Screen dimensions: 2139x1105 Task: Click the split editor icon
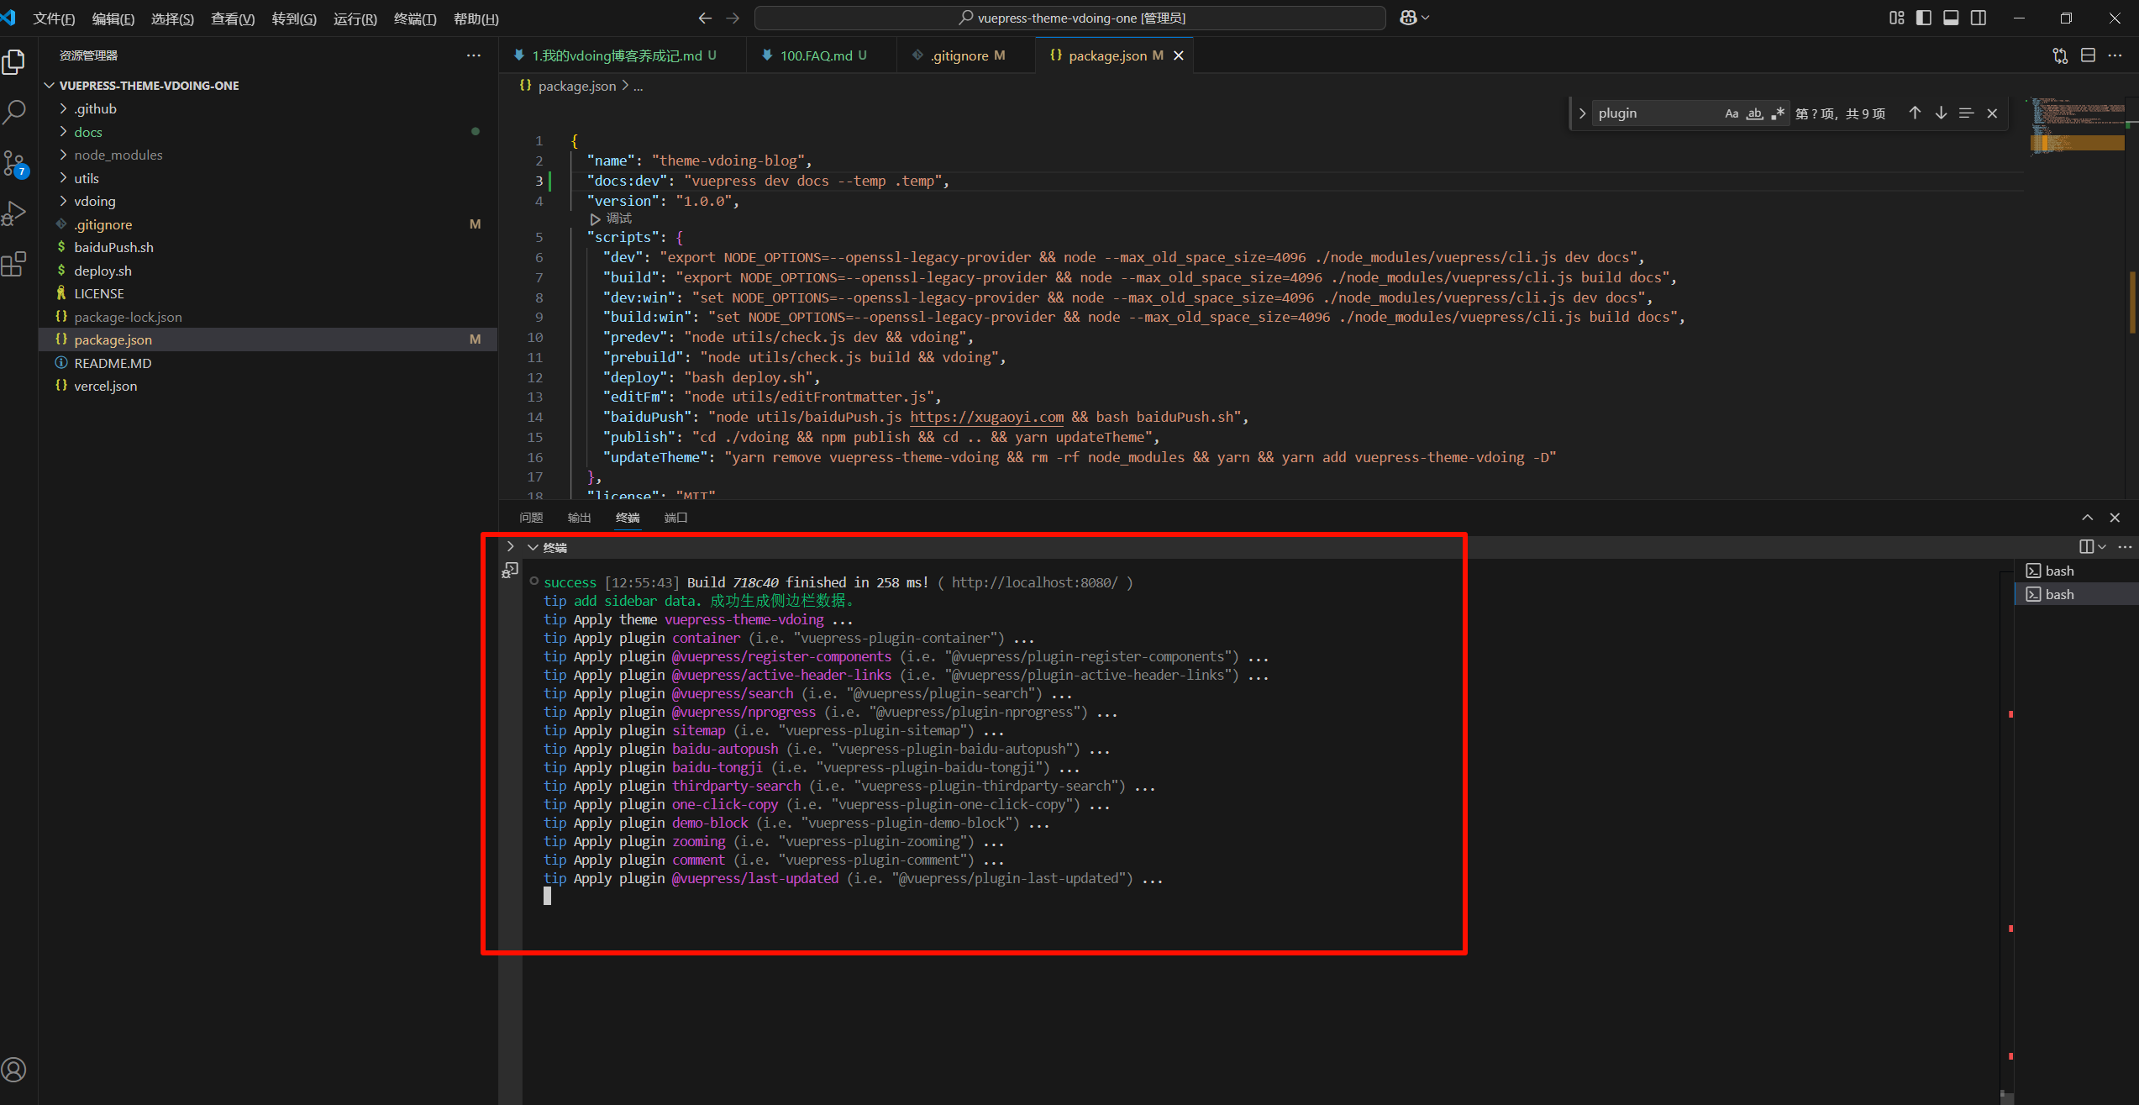tap(2088, 55)
